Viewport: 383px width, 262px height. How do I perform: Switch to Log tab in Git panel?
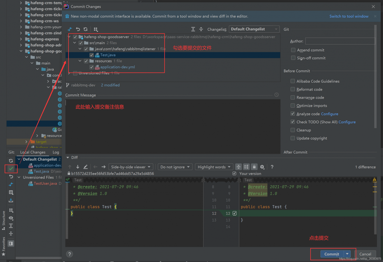click(x=56, y=152)
